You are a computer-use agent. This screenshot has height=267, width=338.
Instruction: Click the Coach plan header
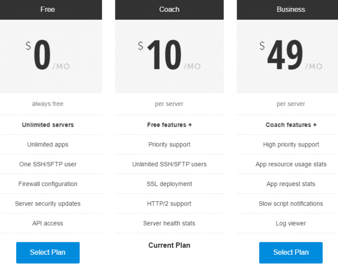click(x=169, y=10)
